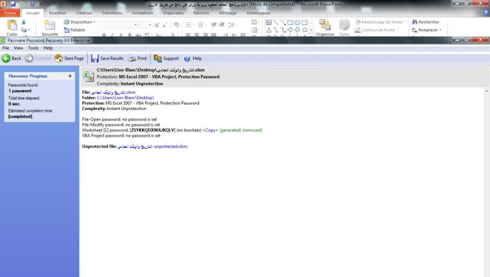Select the straight line shape

[x=275, y=23]
